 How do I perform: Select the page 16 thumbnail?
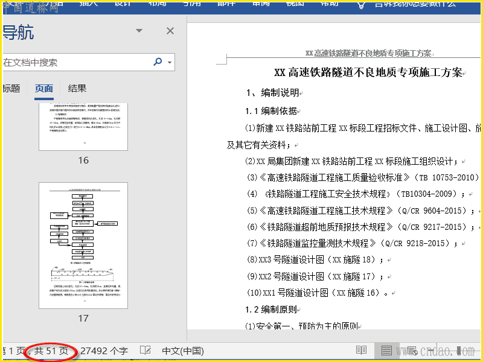point(83,127)
